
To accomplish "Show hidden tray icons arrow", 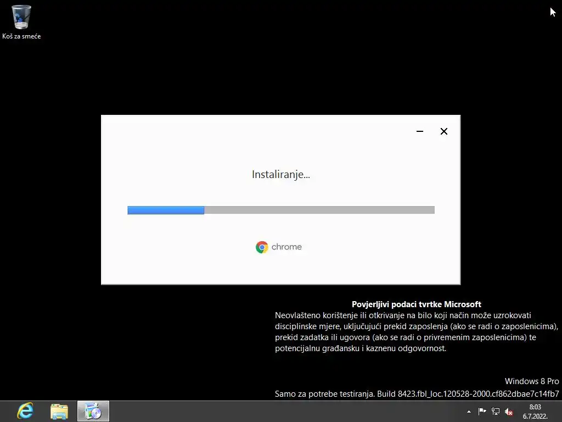I will [x=469, y=412].
